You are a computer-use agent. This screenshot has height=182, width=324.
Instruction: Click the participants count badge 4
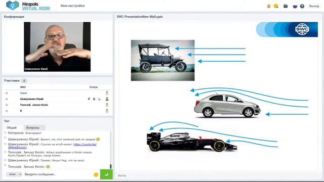pyautogui.click(x=24, y=81)
